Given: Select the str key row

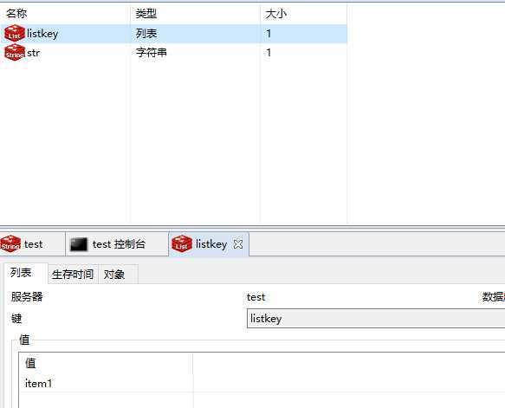Looking at the screenshot, I should point(174,53).
